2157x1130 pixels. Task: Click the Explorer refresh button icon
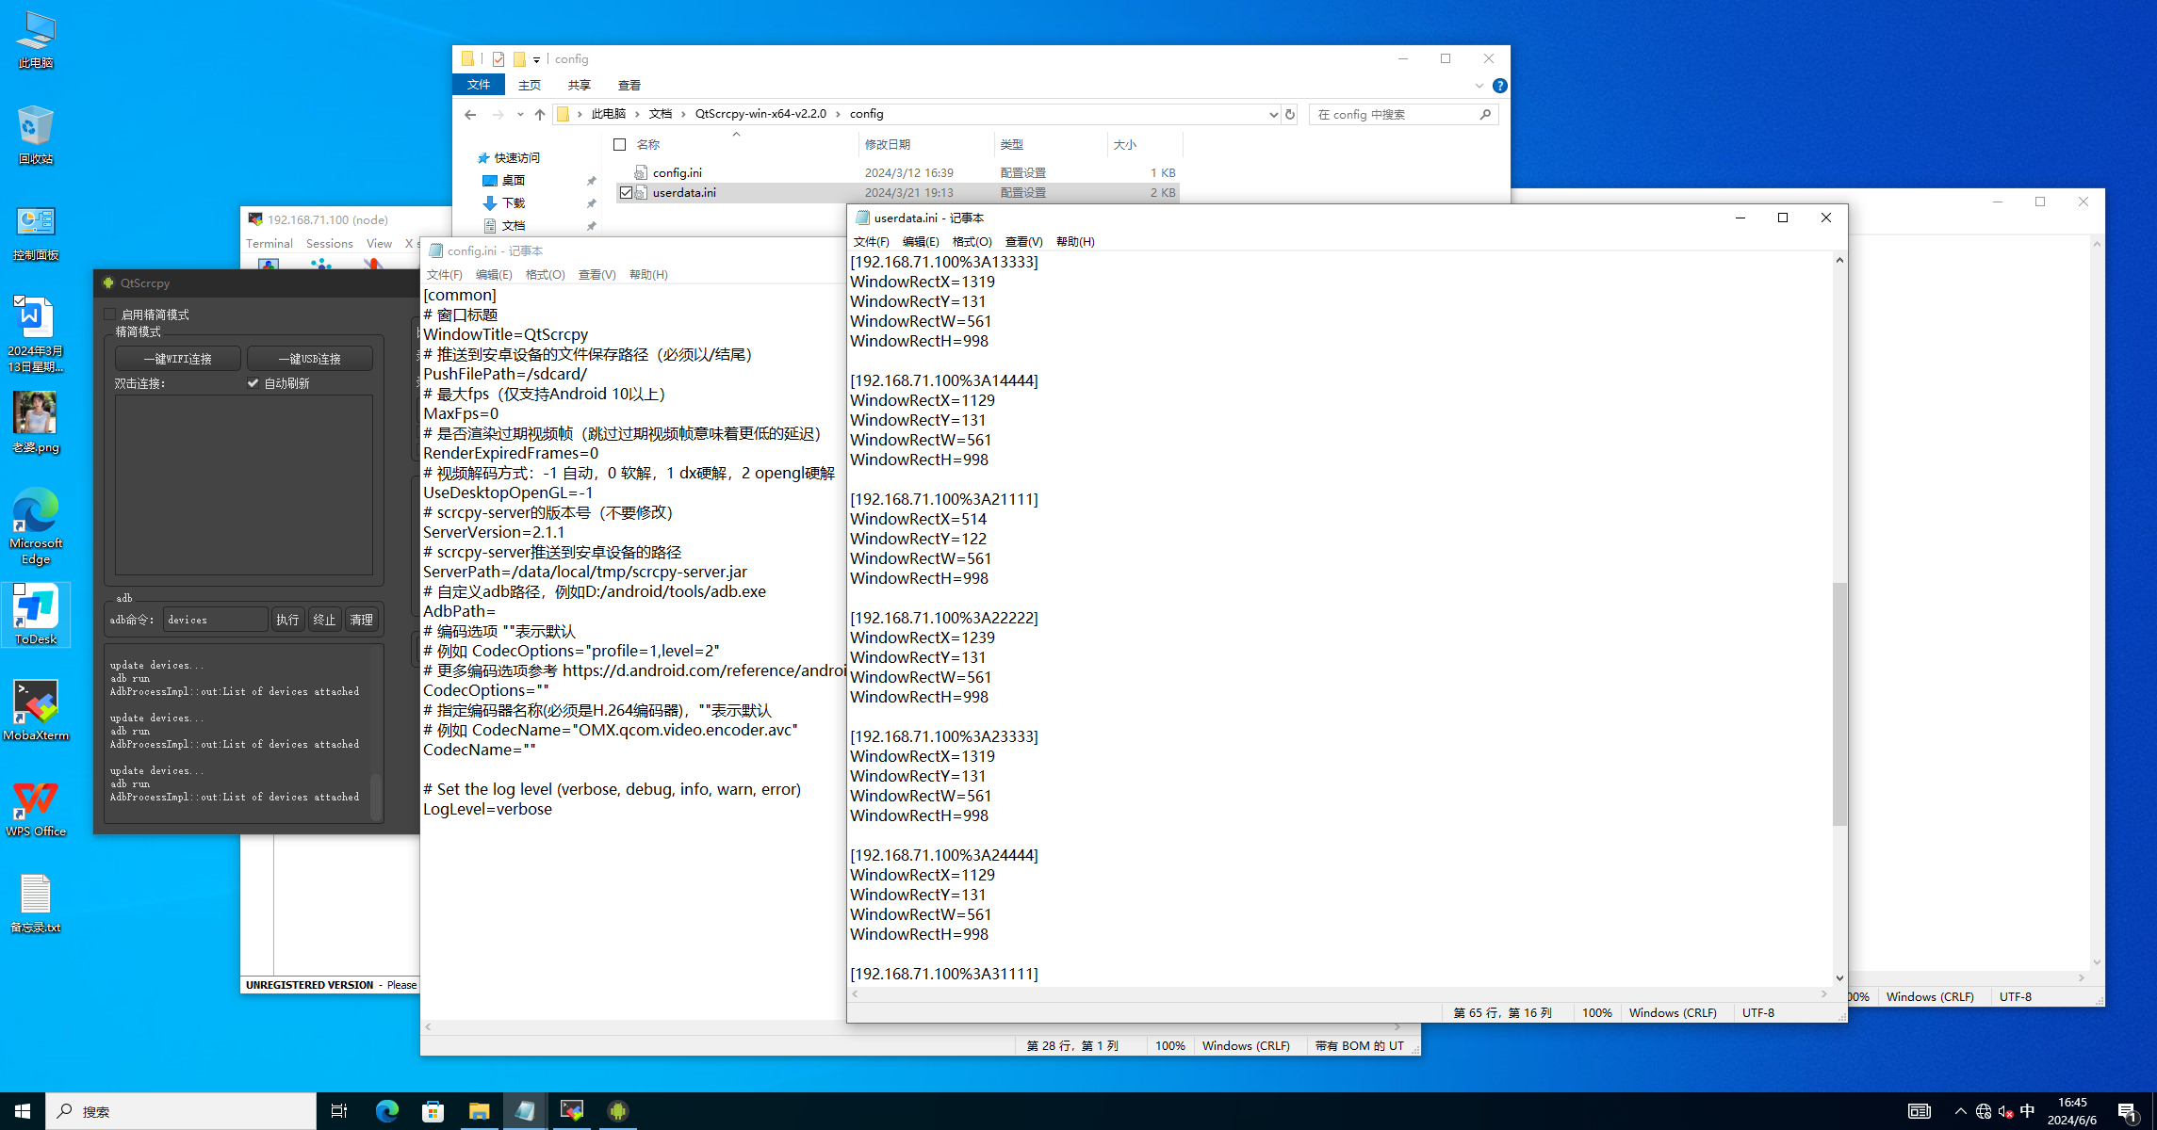(1290, 114)
